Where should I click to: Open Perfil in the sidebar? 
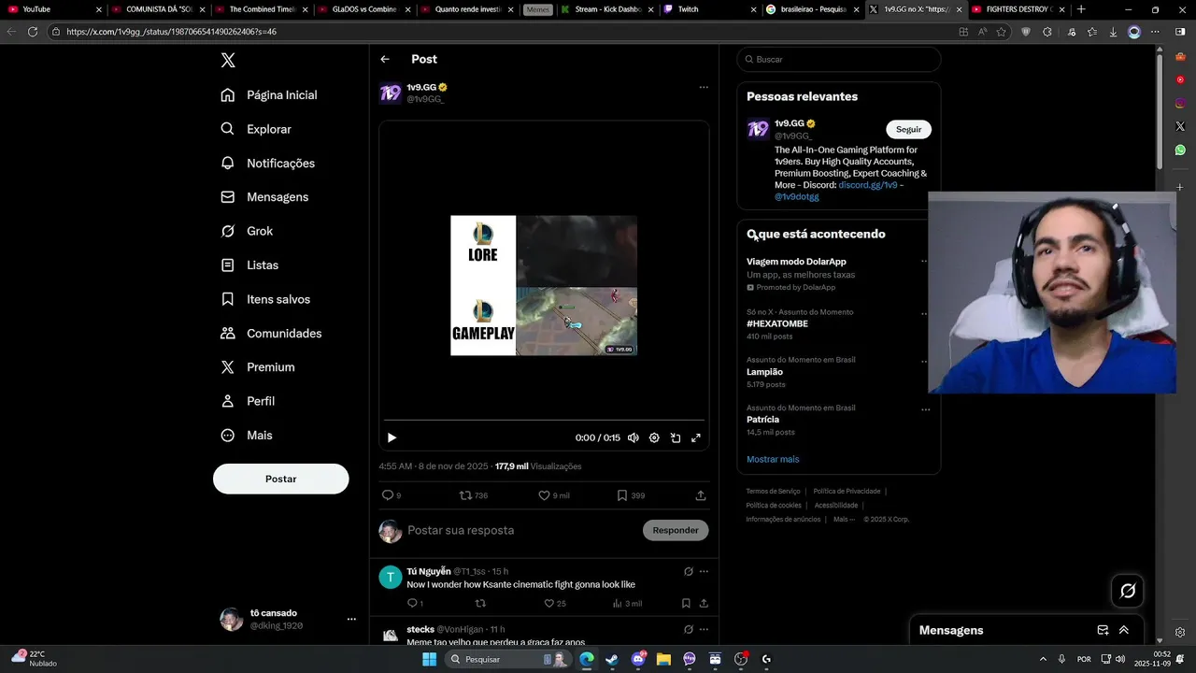point(248,401)
